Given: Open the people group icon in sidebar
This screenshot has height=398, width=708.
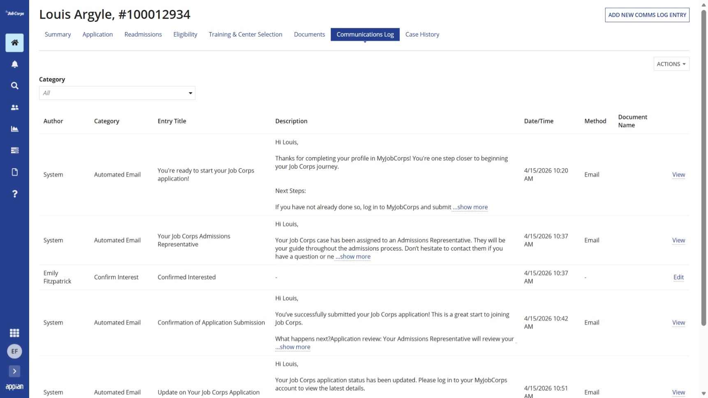Looking at the screenshot, I should (x=14, y=107).
